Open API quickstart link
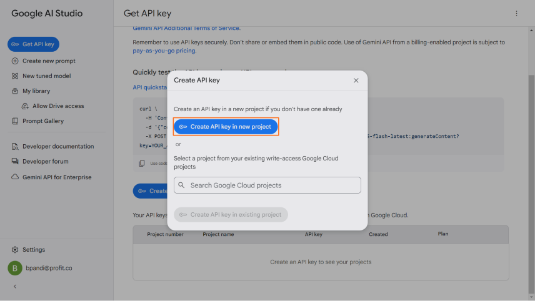The width and height of the screenshot is (535, 301). pyautogui.click(x=150, y=87)
